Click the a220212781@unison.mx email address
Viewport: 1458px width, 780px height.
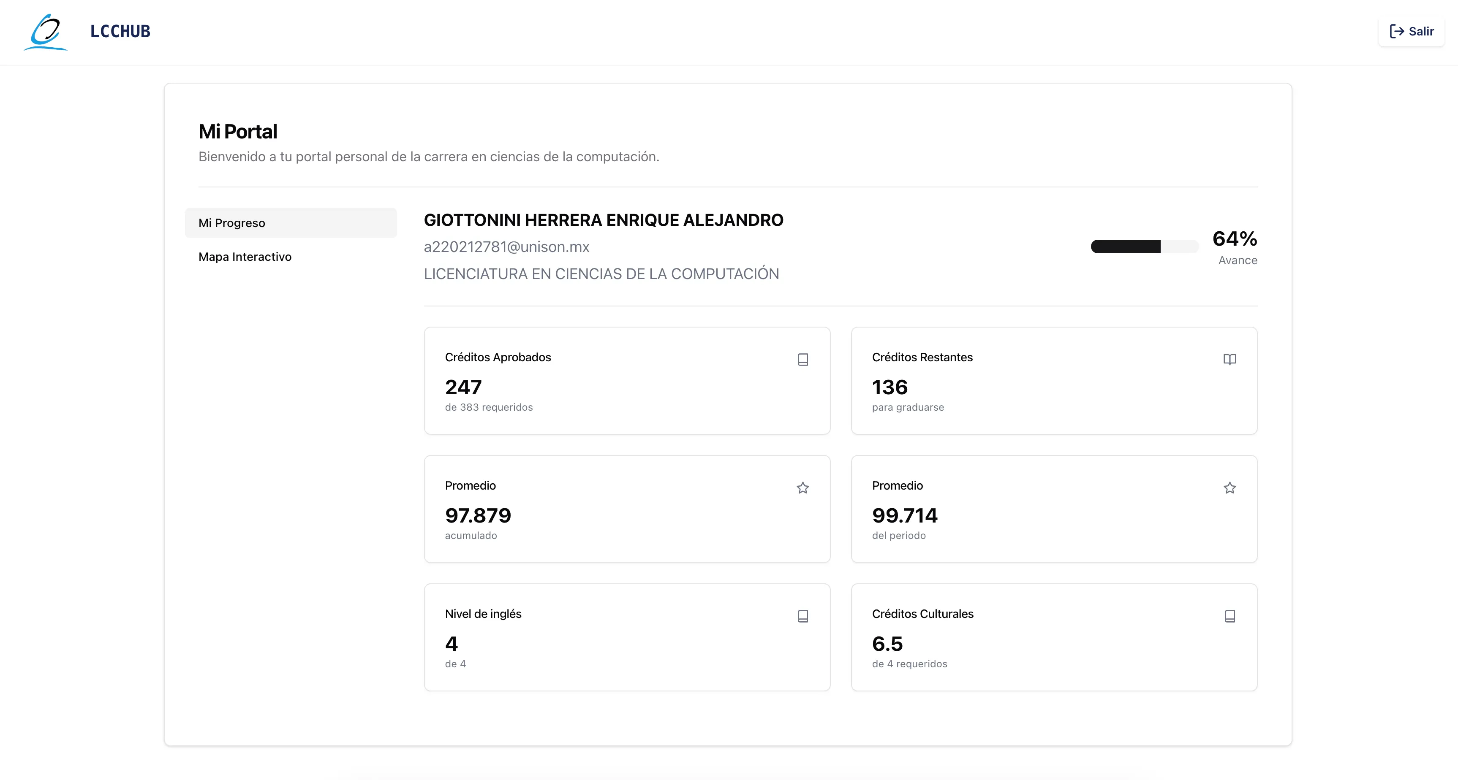click(x=506, y=246)
